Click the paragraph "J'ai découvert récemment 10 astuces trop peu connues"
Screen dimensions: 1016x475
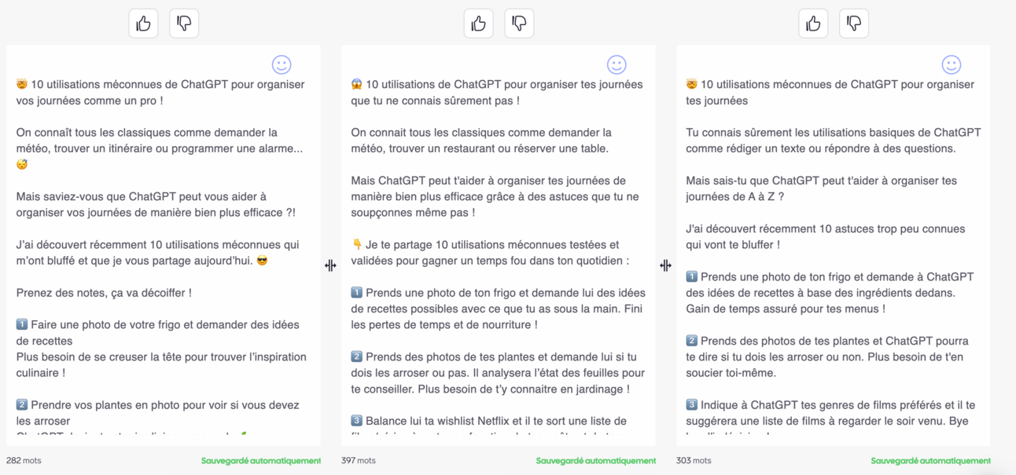coord(826,236)
